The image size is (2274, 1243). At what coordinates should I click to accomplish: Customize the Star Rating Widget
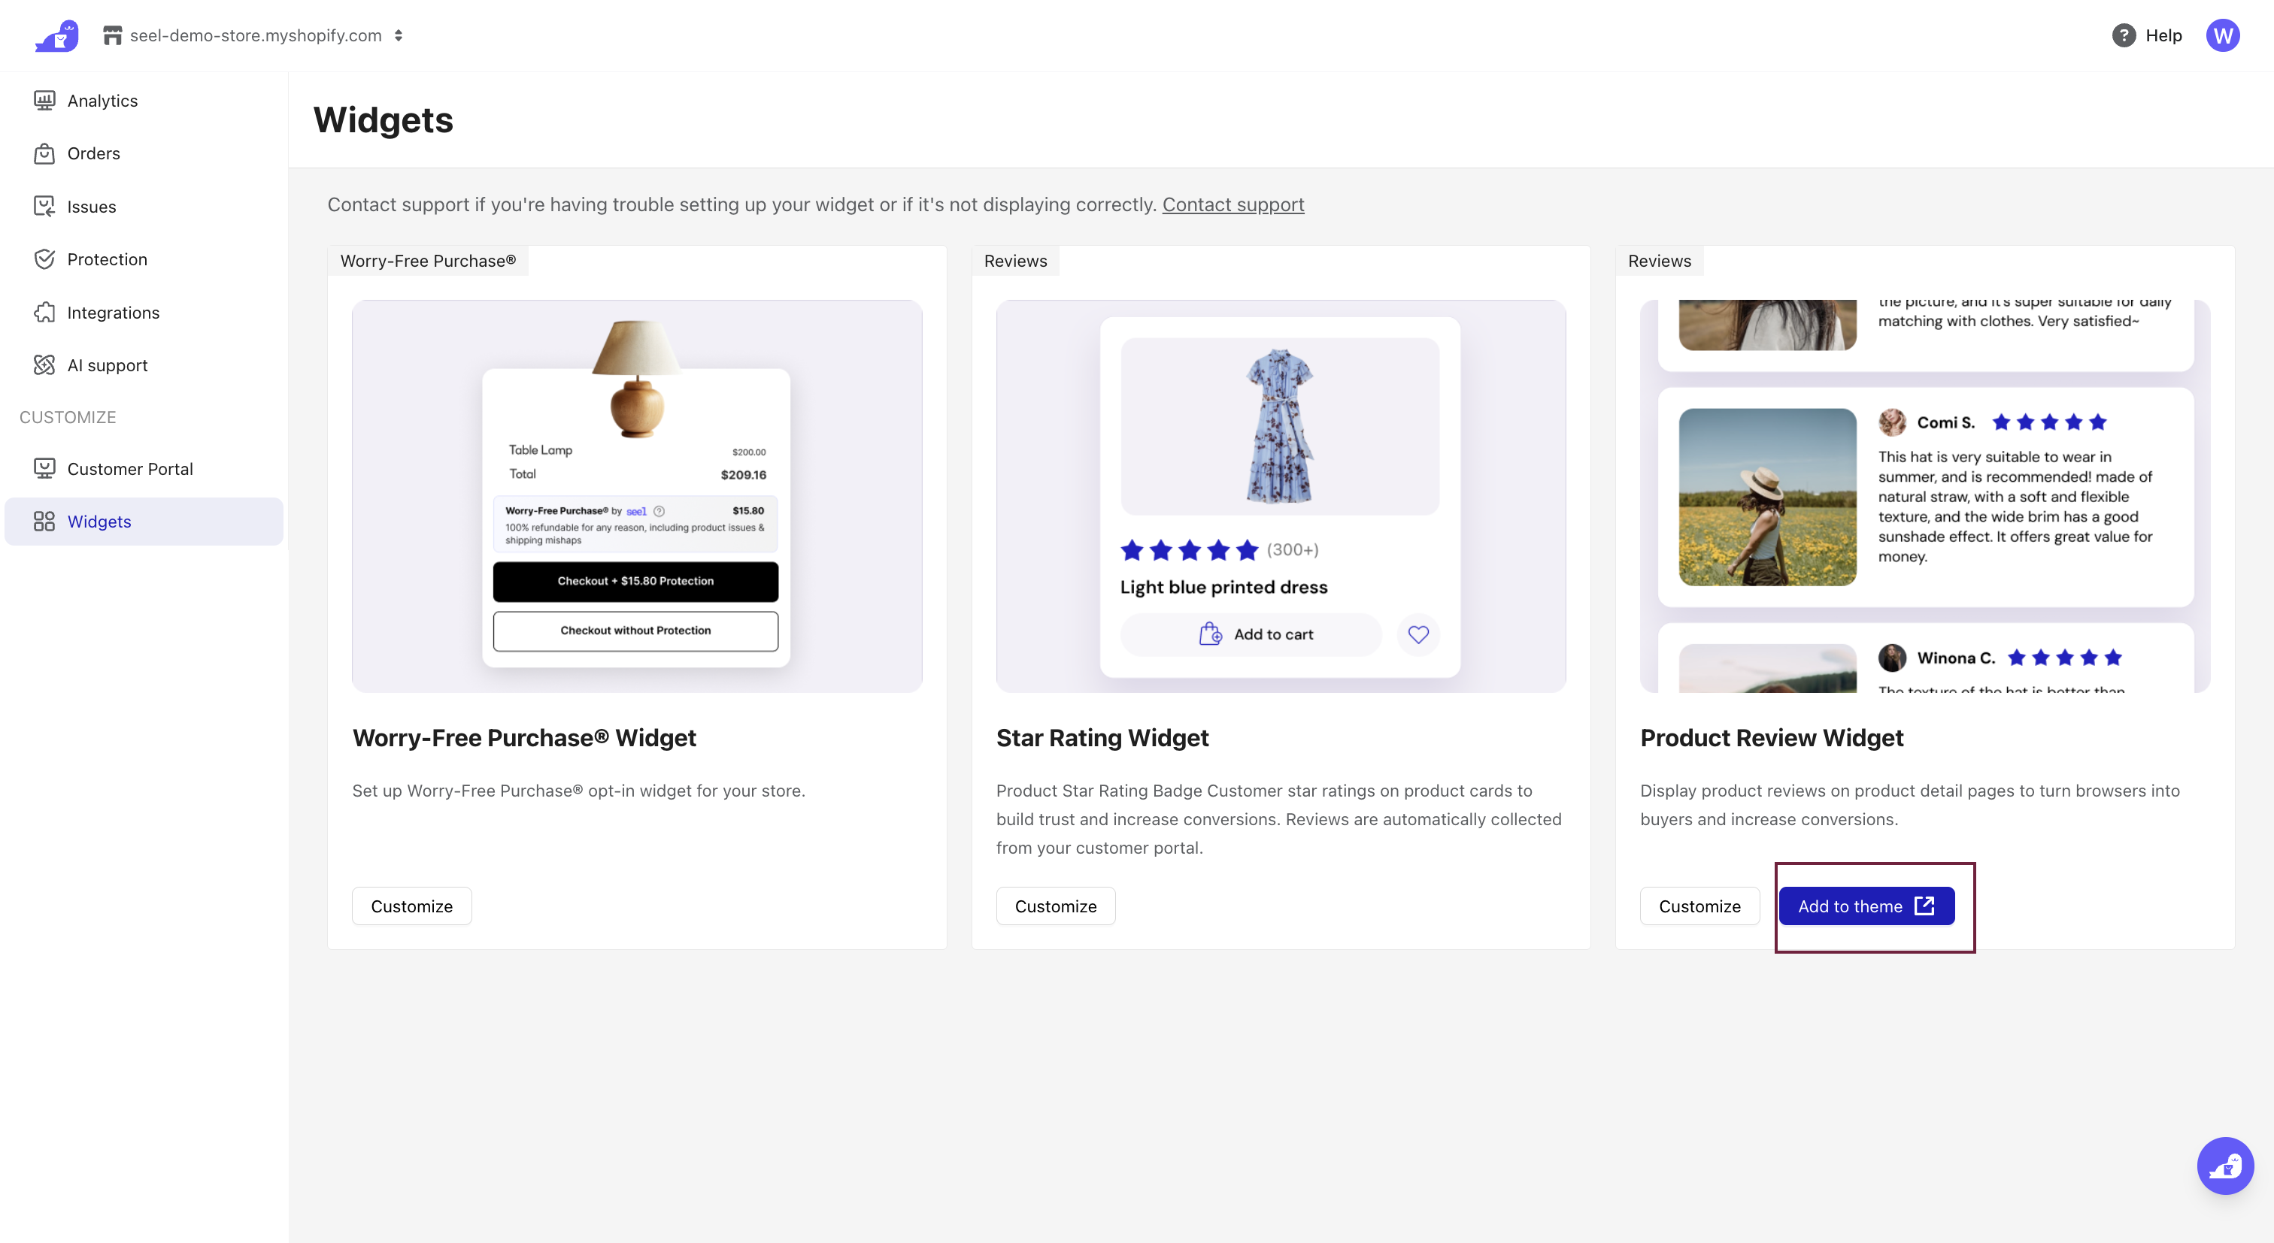tap(1055, 906)
